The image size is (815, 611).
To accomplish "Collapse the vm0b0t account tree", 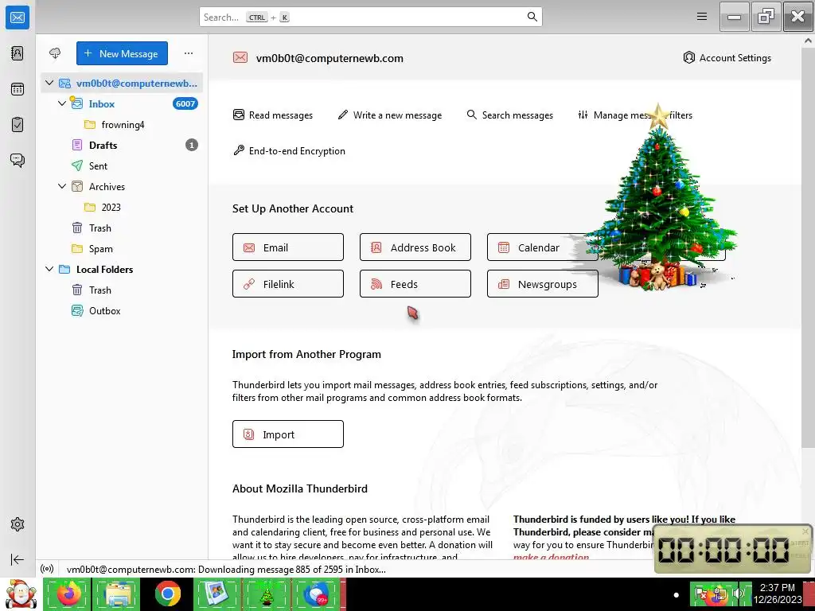I will tap(49, 83).
